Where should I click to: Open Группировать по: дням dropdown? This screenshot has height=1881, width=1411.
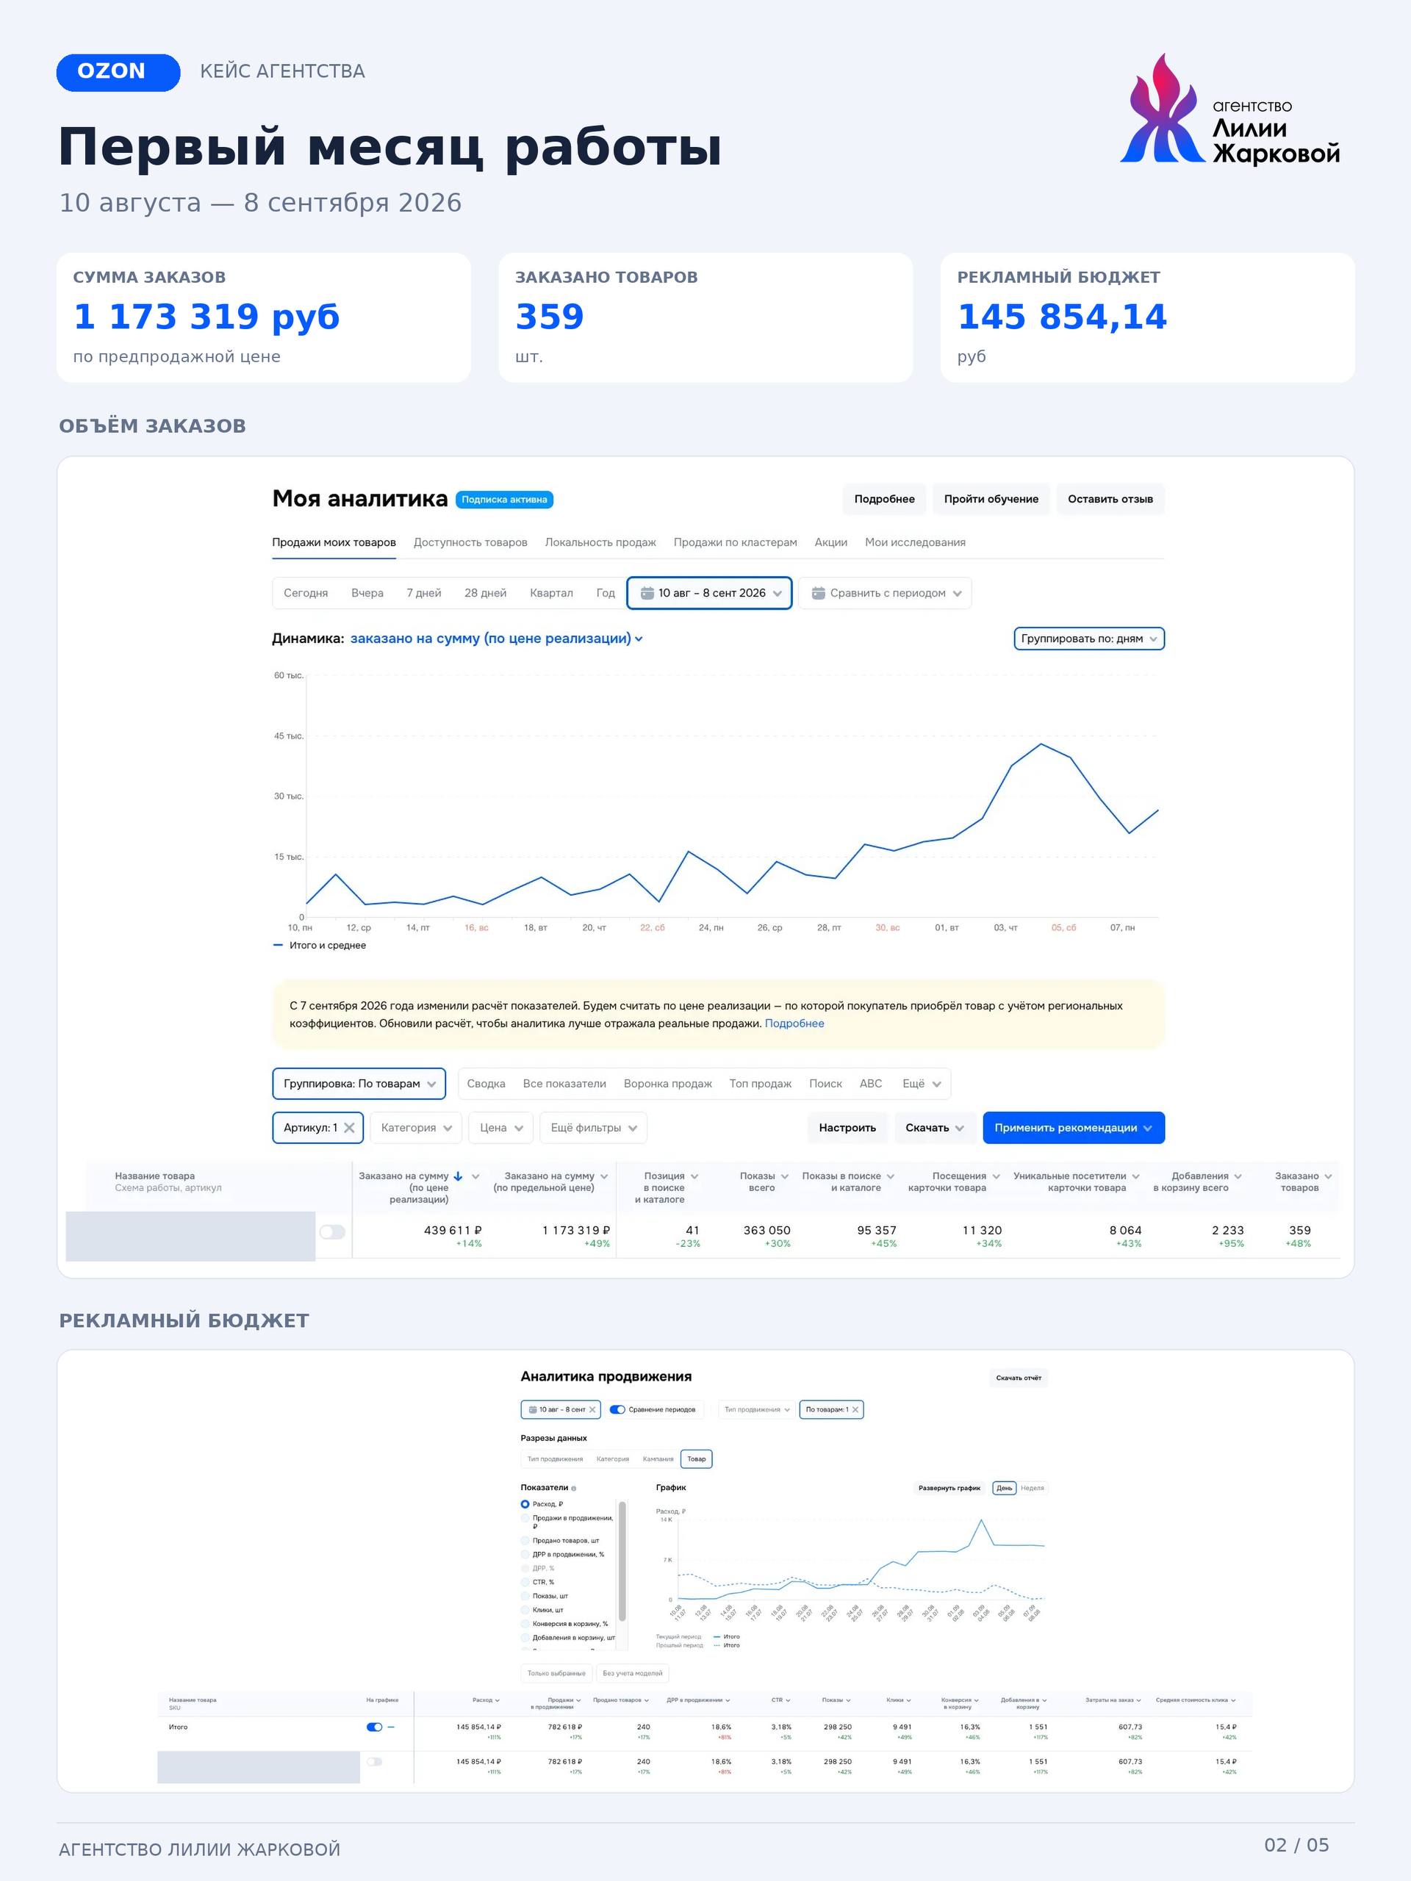click(x=1088, y=639)
